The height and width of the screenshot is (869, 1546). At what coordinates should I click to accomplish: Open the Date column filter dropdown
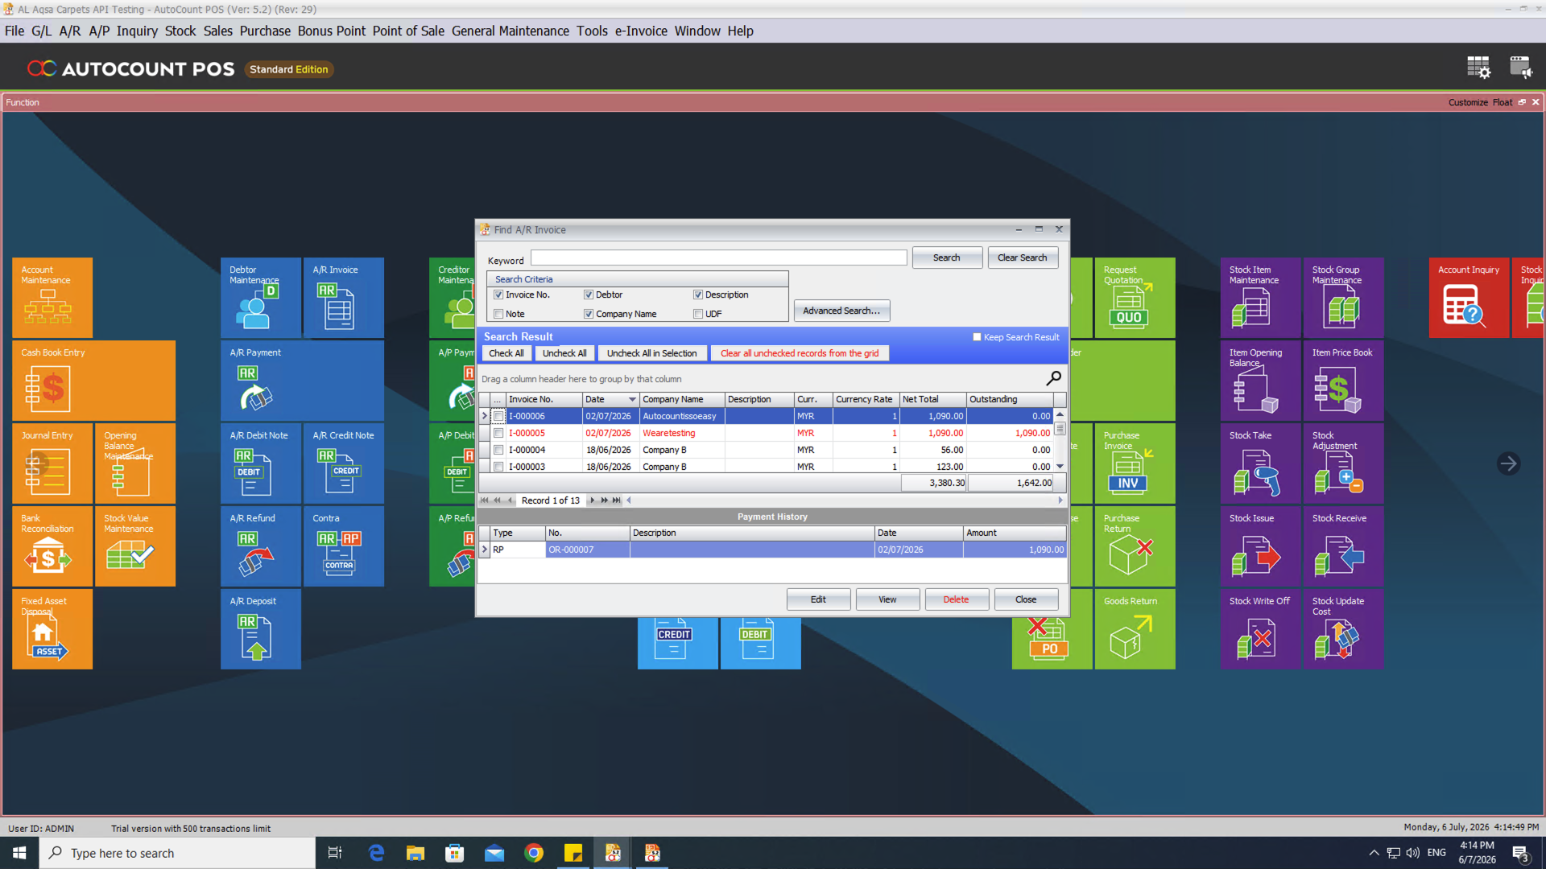(x=632, y=400)
